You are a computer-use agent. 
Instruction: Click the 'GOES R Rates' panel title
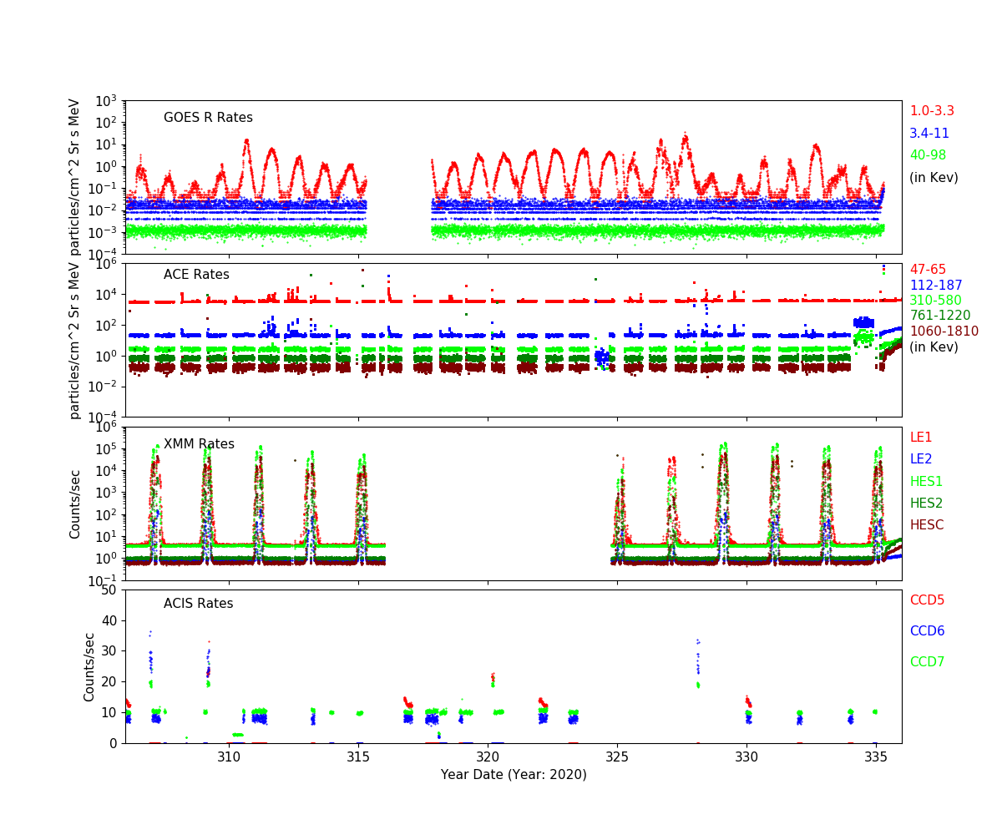[208, 118]
